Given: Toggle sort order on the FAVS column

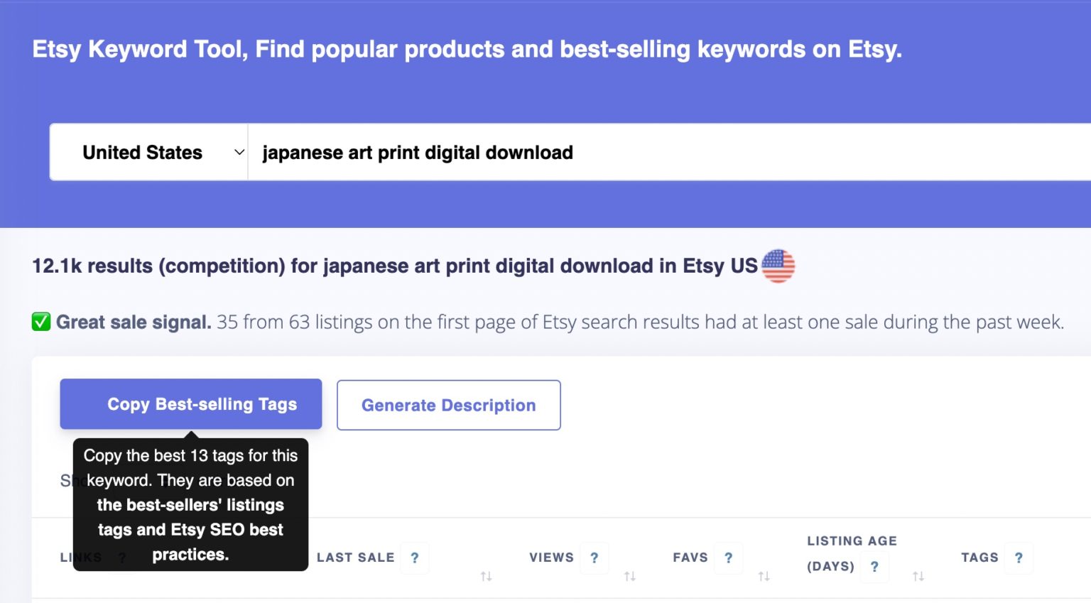Looking at the screenshot, I should click(764, 576).
